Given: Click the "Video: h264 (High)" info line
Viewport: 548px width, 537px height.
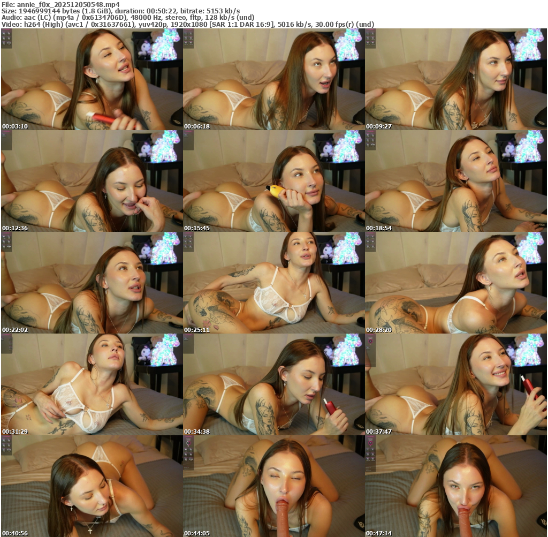Looking at the screenshot, I should pyautogui.click(x=188, y=25).
